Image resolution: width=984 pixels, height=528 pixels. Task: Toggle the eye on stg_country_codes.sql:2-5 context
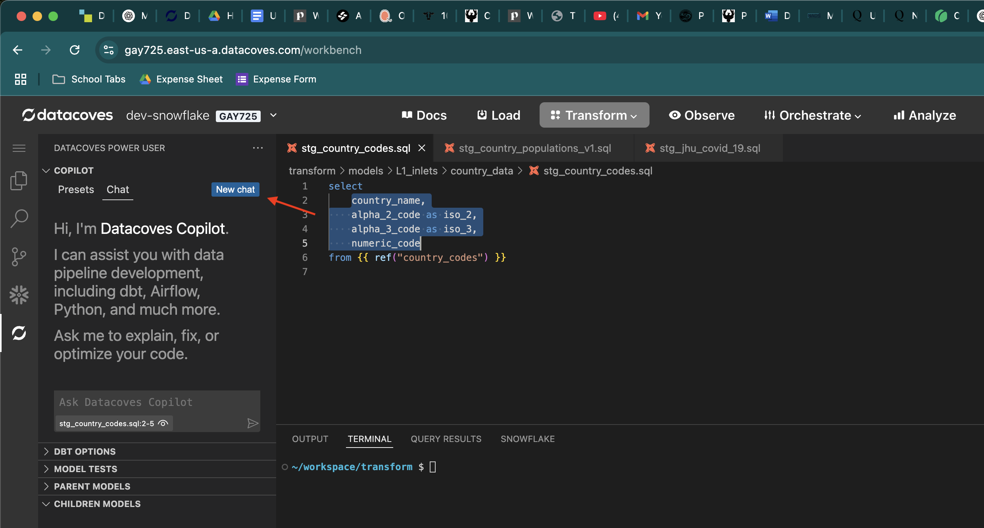[x=163, y=423]
